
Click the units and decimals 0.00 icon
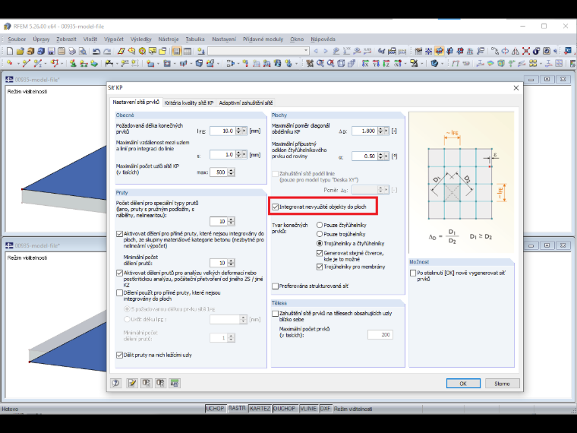point(175,383)
